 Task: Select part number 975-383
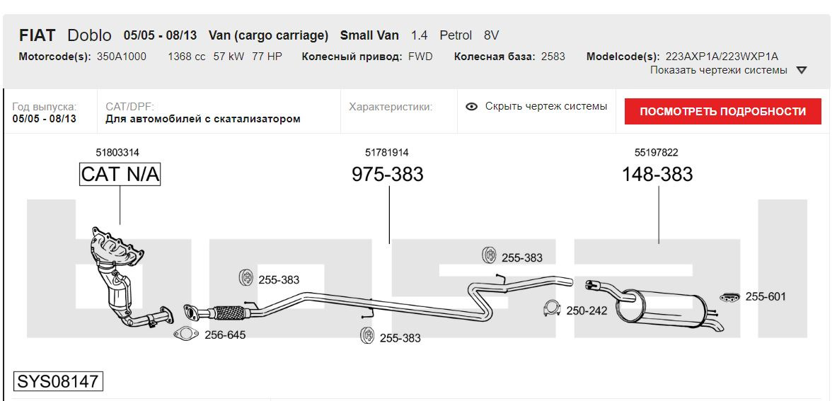[387, 174]
